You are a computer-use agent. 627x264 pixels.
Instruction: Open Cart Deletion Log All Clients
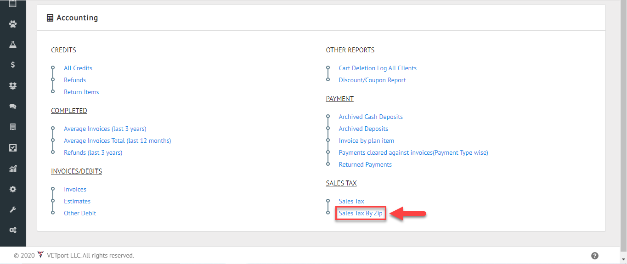pos(378,68)
